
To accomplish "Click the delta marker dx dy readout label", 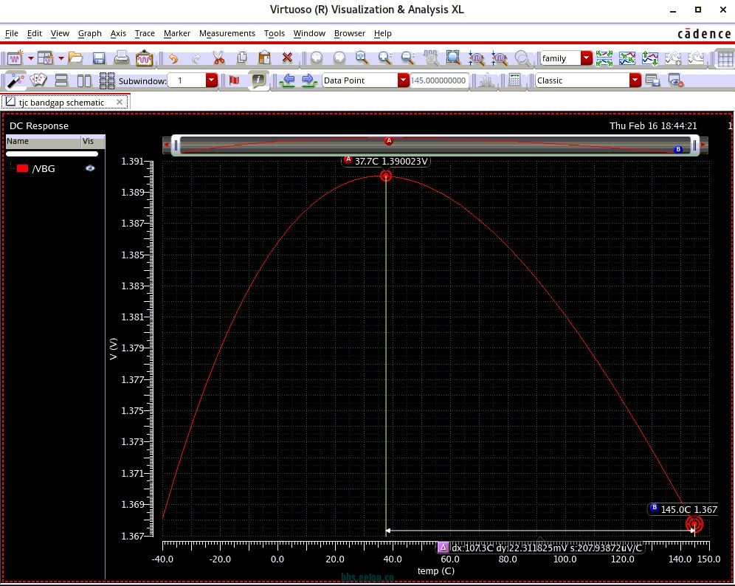I will tap(540, 548).
